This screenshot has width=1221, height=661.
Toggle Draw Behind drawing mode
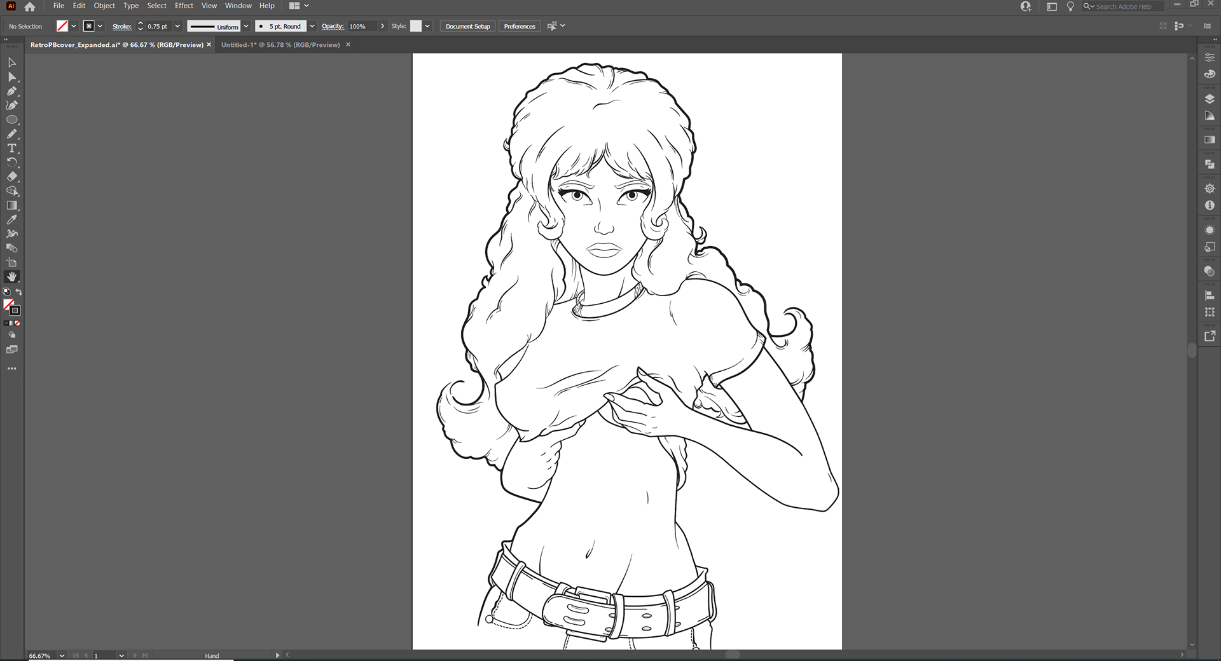click(x=11, y=335)
